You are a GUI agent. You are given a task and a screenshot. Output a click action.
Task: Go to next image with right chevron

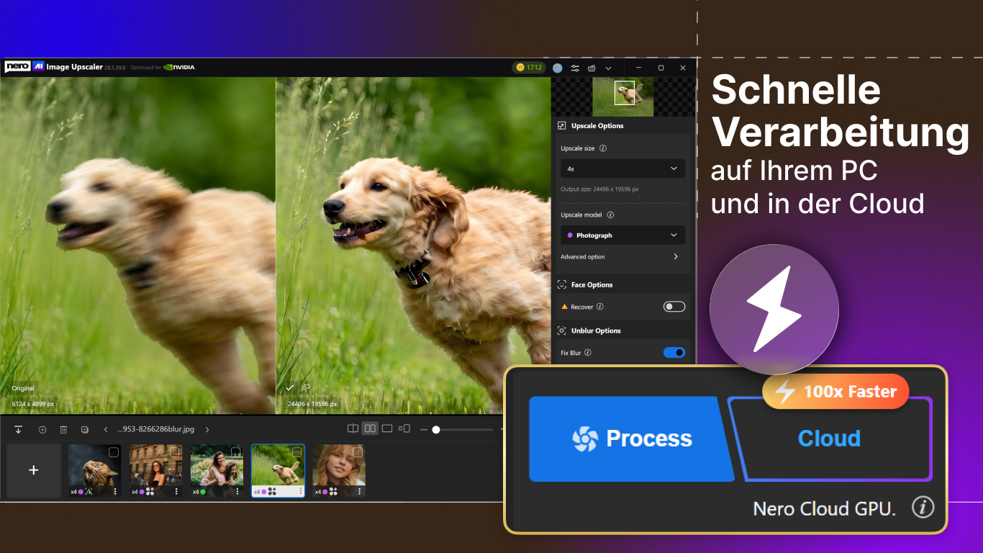click(x=207, y=429)
